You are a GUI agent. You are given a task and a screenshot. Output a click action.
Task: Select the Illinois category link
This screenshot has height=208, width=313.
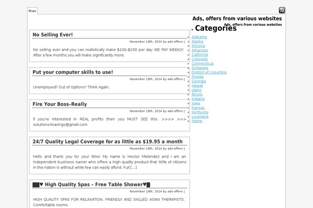coord(197,94)
